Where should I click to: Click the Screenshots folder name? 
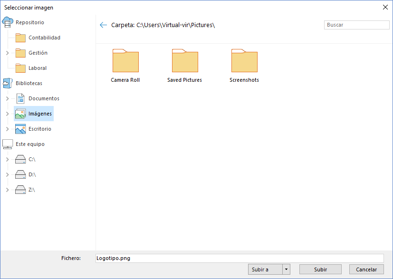click(x=244, y=80)
